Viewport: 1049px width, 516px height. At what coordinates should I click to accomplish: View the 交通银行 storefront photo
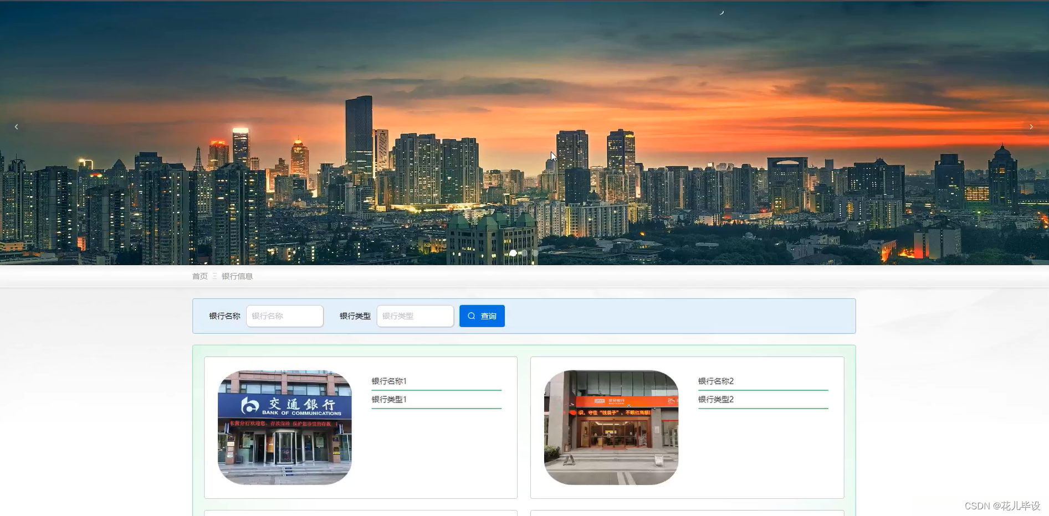coord(284,427)
